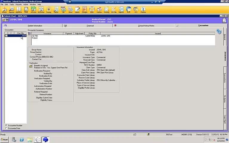Click the Insurance column header
Screen dimensions: 229x143
click(47, 34)
